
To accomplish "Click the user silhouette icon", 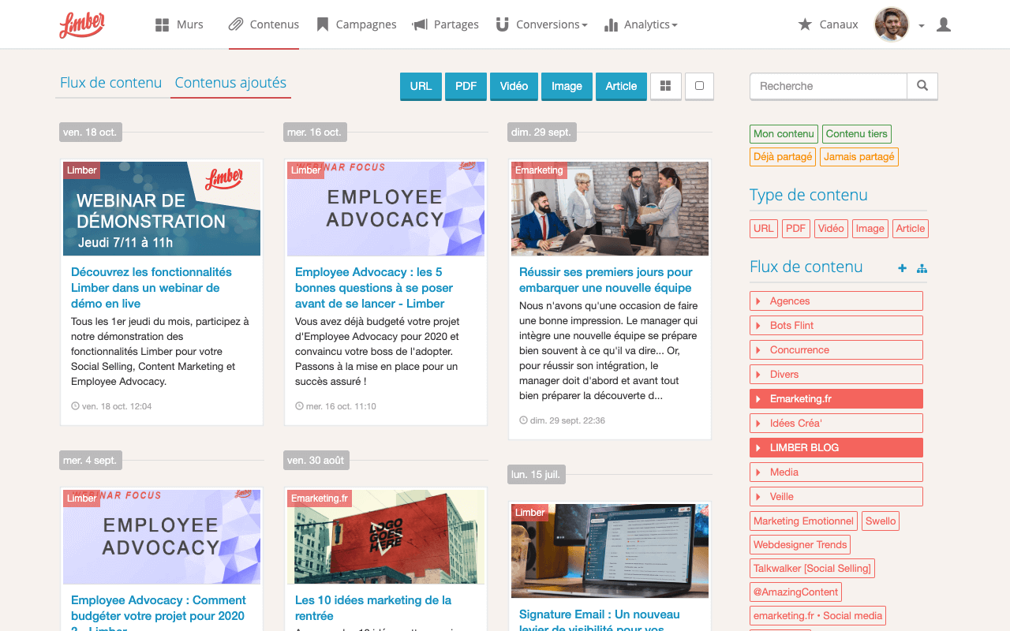I will (943, 24).
